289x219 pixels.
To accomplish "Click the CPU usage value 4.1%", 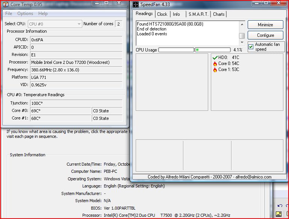I will tap(238, 50).
